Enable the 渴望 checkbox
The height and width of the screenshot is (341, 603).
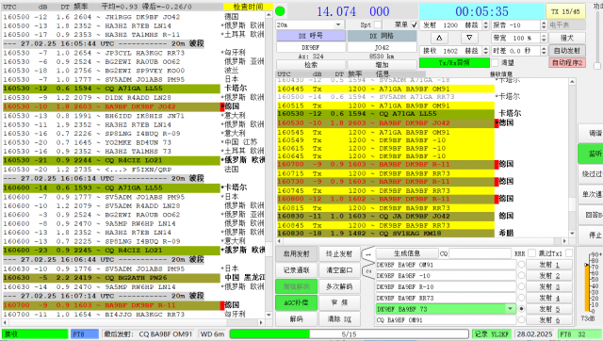[495, 62]
